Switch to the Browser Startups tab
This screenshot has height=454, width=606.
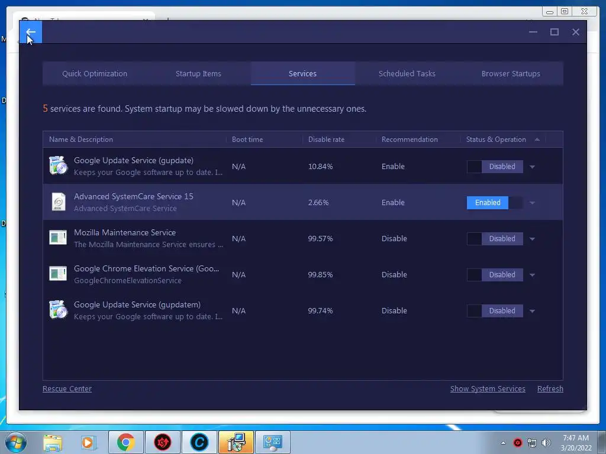(x=511, y=73)
